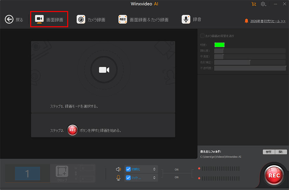Select the screen 1 monitor thumbnail
The height and width of the screenshot is (190, 289).
(28, 174)
